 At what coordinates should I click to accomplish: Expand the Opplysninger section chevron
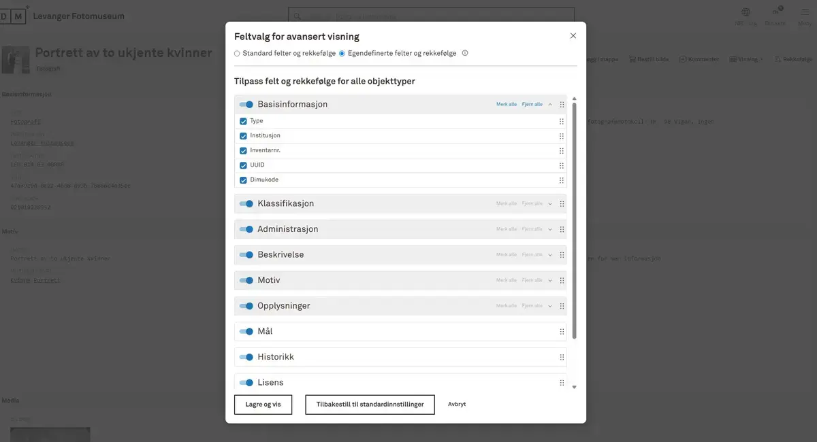(x=550, y=306)
